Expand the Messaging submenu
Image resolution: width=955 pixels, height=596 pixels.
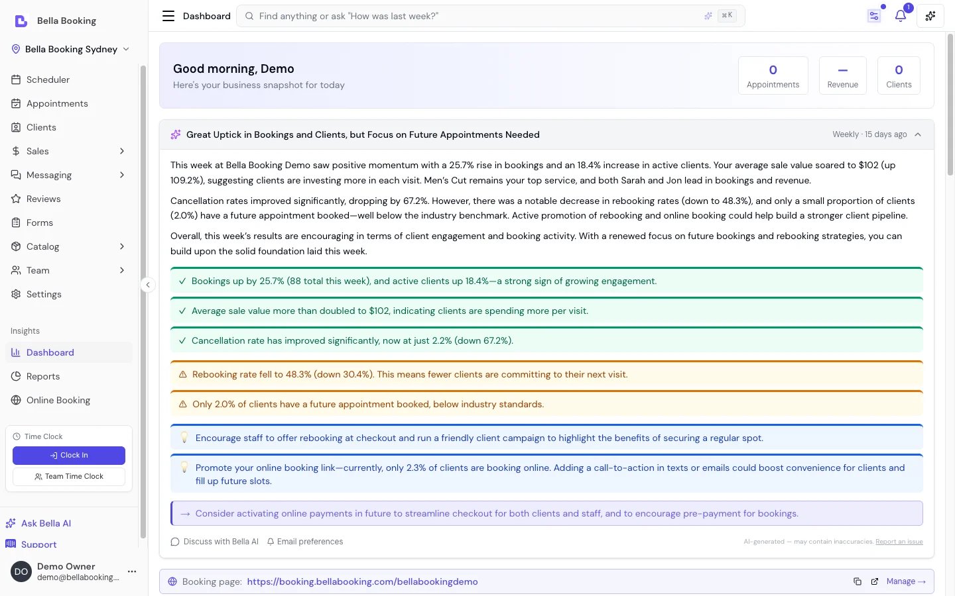coord(122,175)
